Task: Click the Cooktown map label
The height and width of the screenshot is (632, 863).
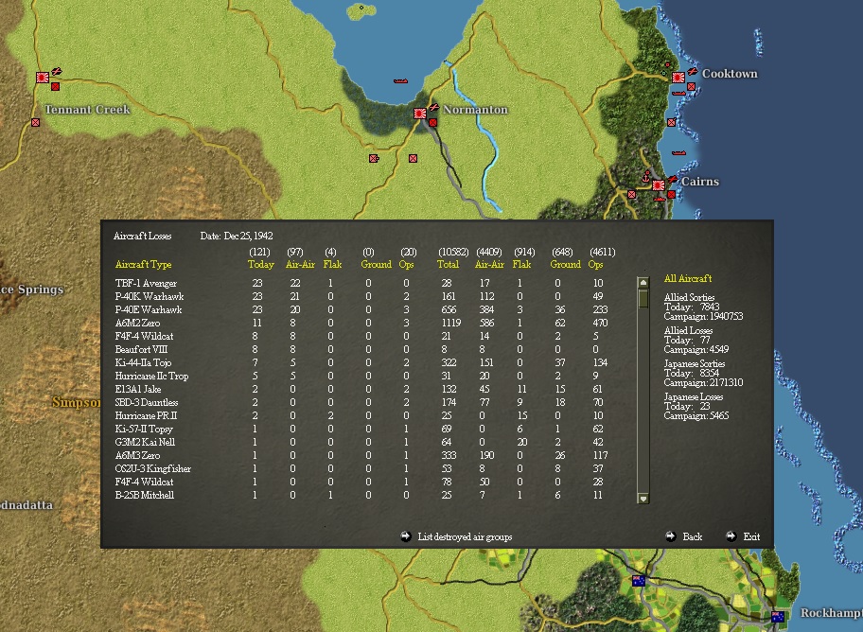Action: (x=730, y=74)
